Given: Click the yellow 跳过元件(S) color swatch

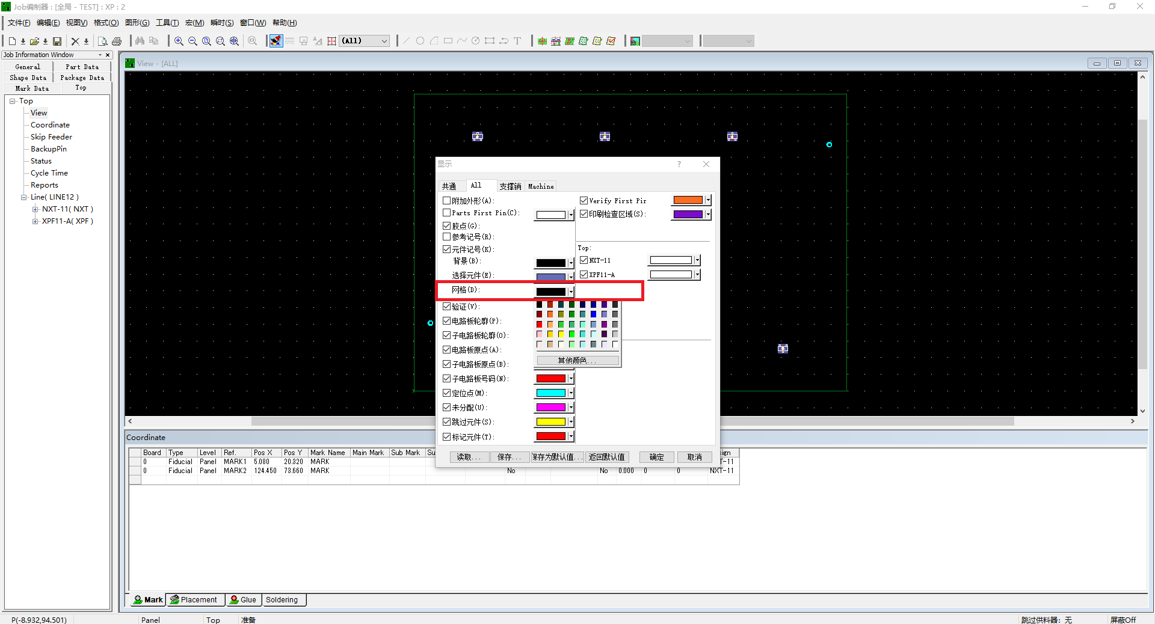Looking at the screenshot, I should coord(550,422).
